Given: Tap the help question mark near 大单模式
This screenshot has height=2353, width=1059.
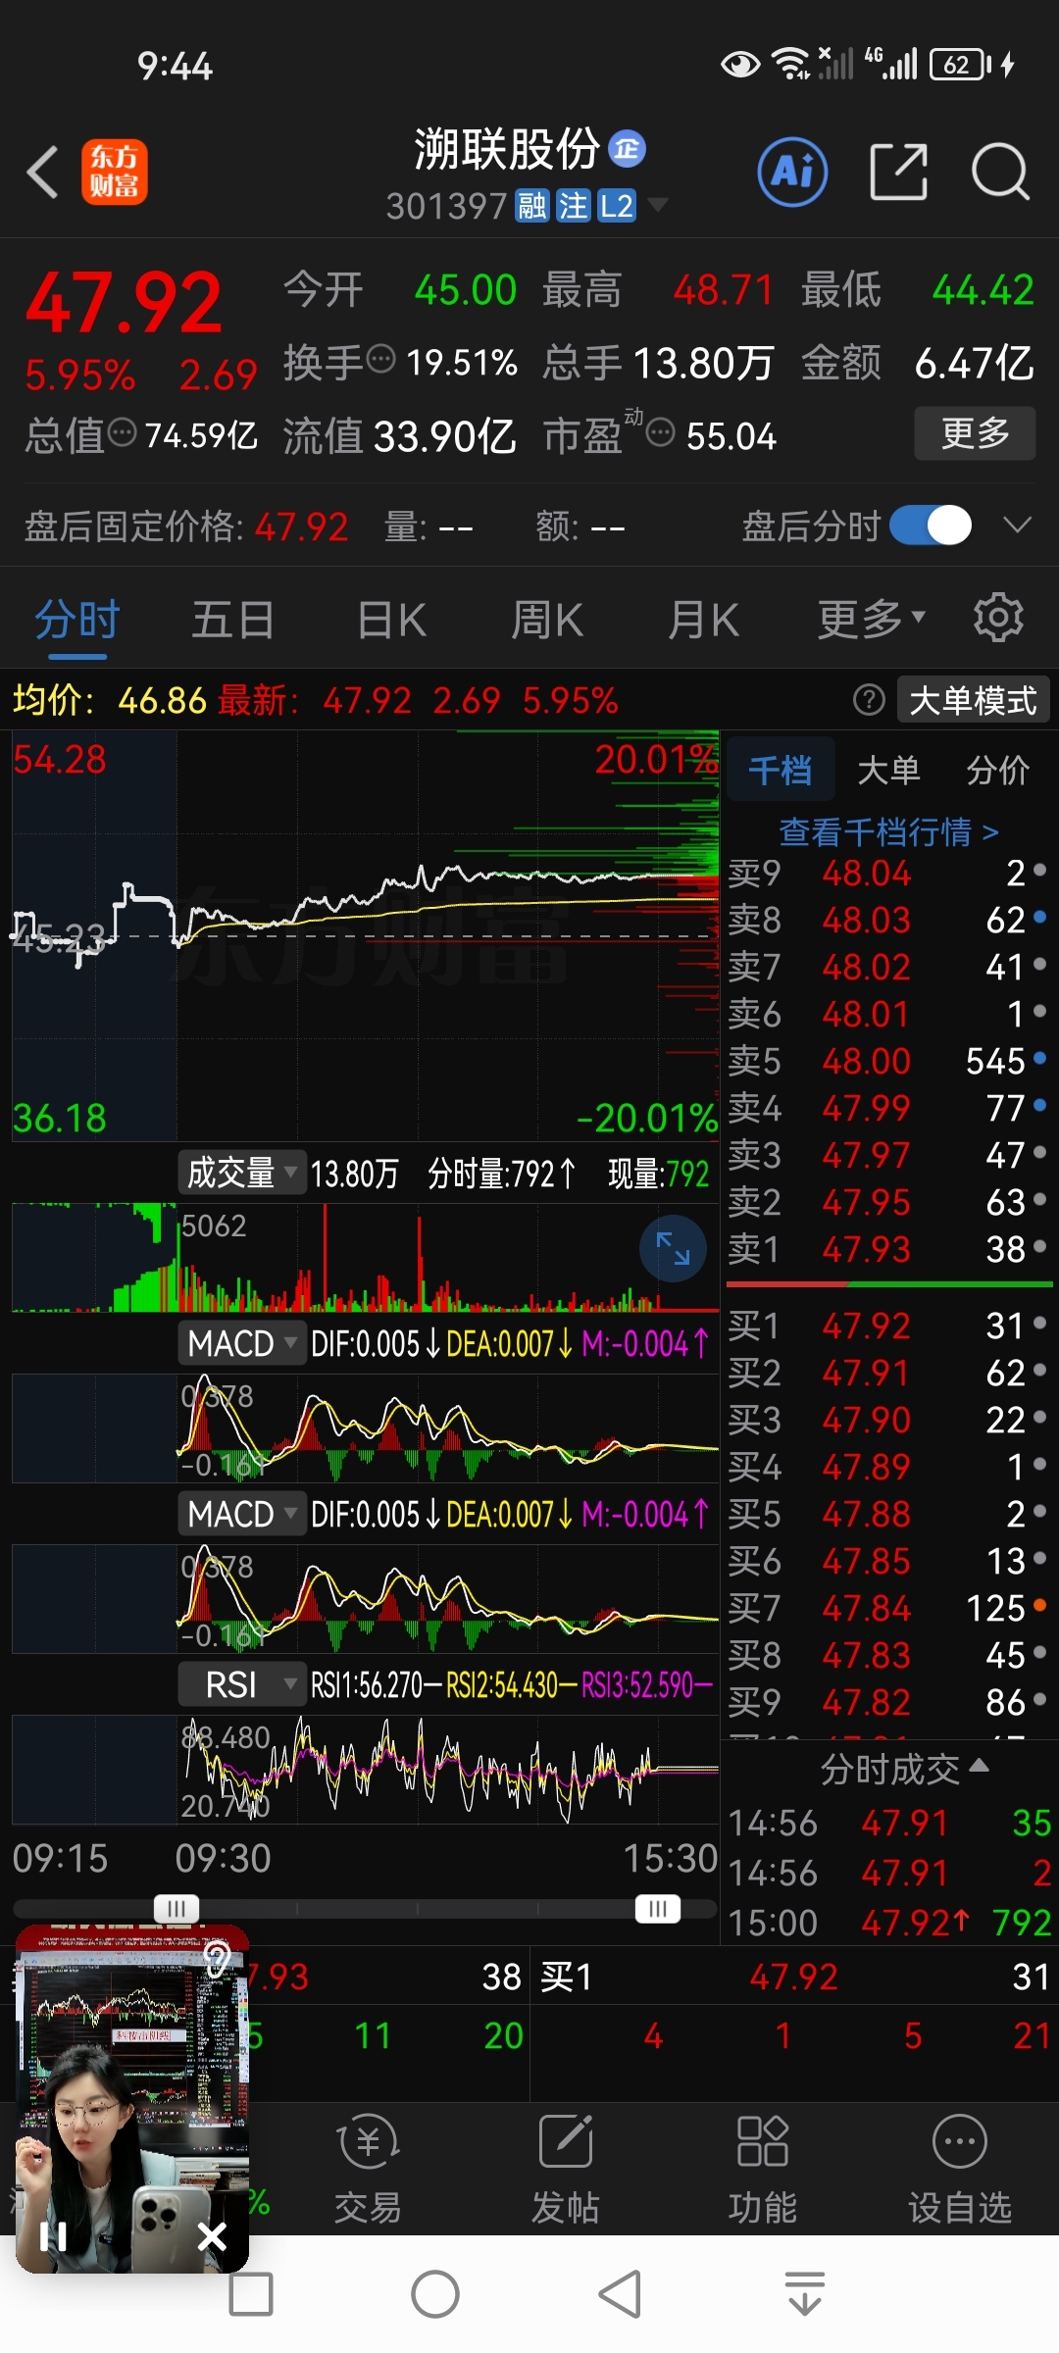Looking at the screenshot, I should point(869,700).
